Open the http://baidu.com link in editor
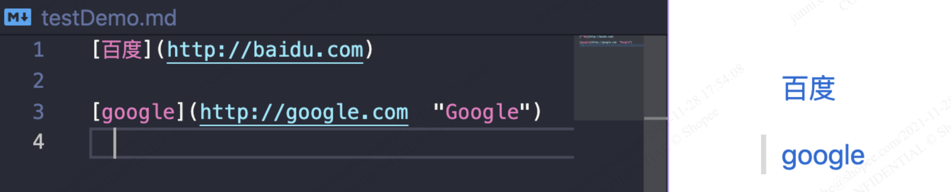The image size is (951, 192). [x=265, y=50]
